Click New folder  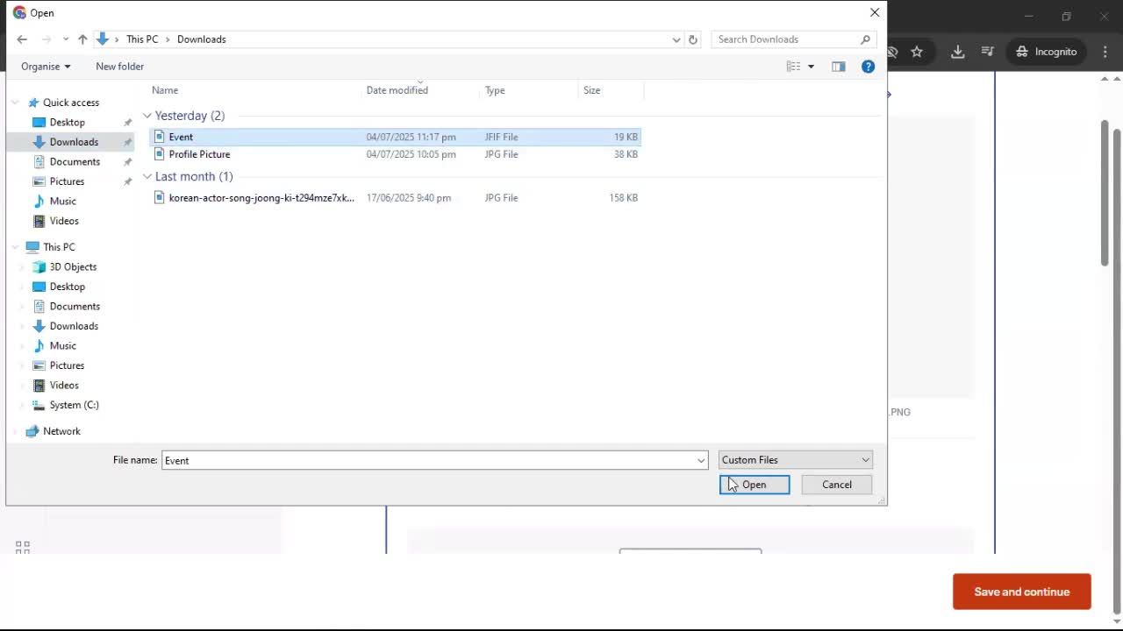(119, 67)
